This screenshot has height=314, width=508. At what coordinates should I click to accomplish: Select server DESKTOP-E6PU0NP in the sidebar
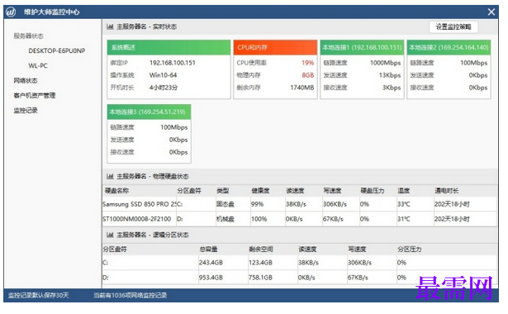57,51
